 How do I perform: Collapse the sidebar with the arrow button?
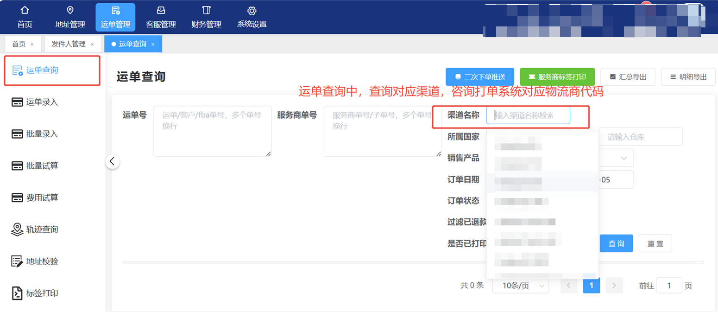click(113, 162)
